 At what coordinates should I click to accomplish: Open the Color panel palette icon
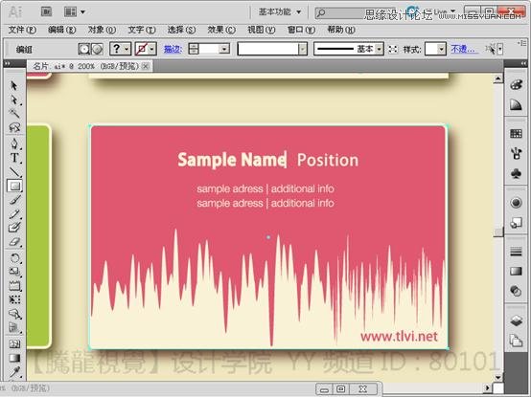coord(516,85)
